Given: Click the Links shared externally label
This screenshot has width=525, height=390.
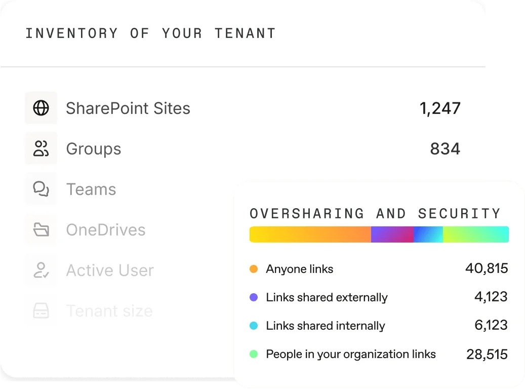Looking at the screenshot, I should click(x=327, y=297).
